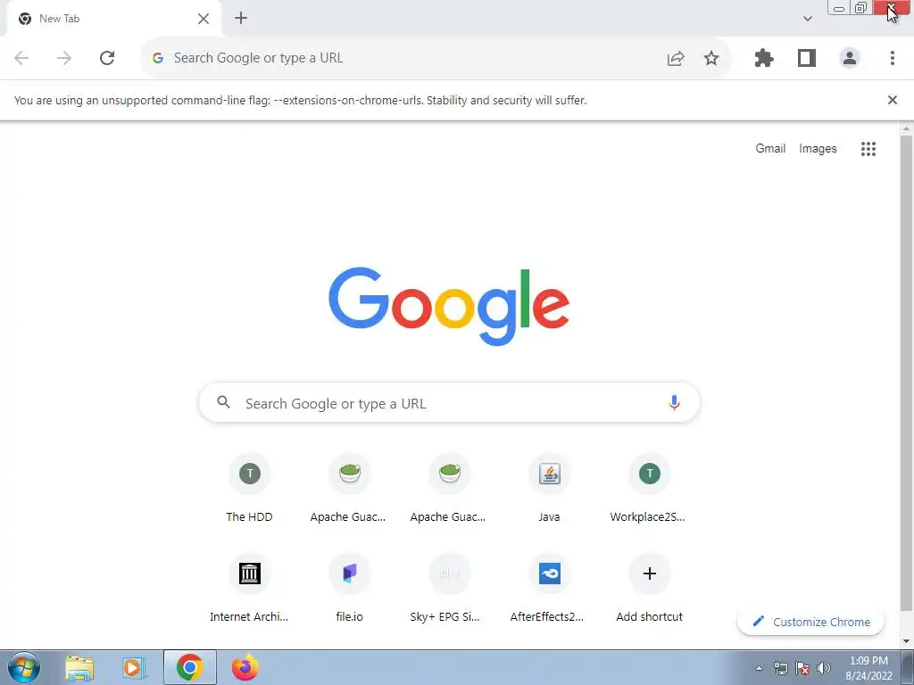Open The HDD shortcut

[x=250, y=488]
